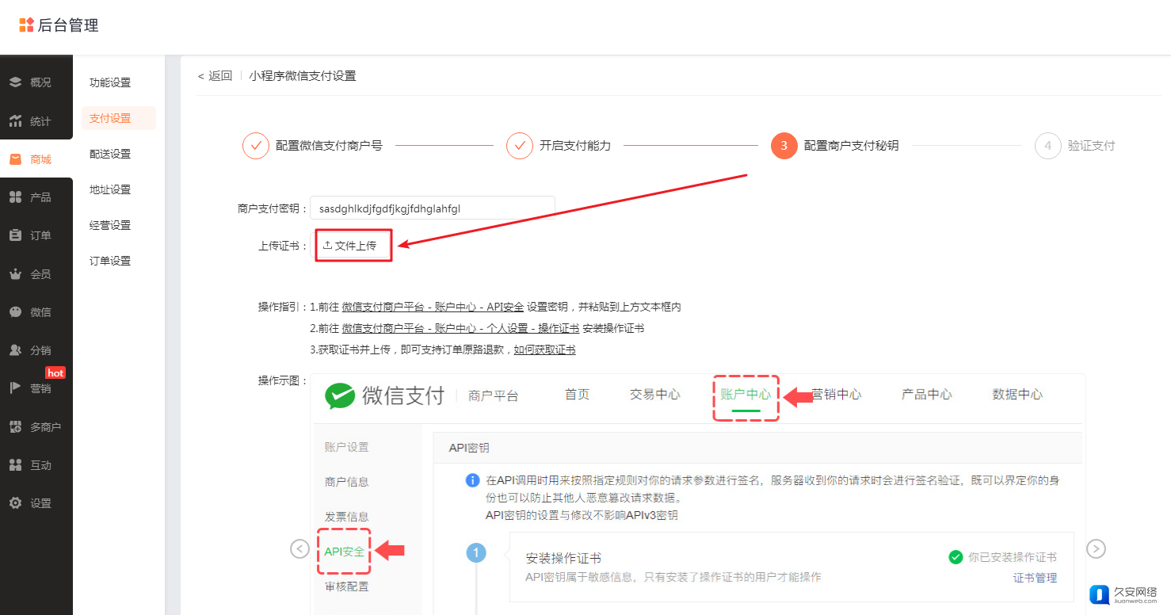Open 多商户 multi-merchant in sidebar
Viewport: 1171px width, 615px height.
(36, 427)
